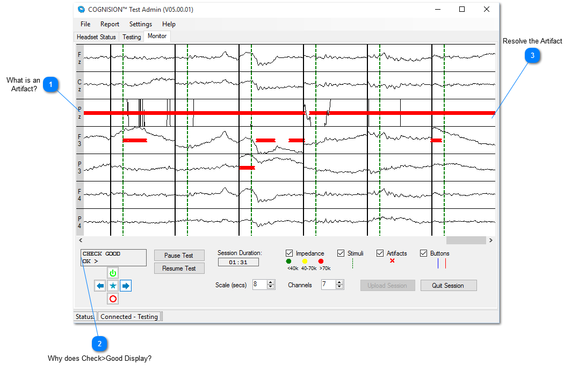Uncheck the Artifacts overlay
Viewport: 571px width, 371px height.
[380, 253]
